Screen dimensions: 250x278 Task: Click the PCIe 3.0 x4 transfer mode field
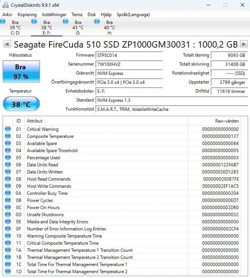point(129,82)
